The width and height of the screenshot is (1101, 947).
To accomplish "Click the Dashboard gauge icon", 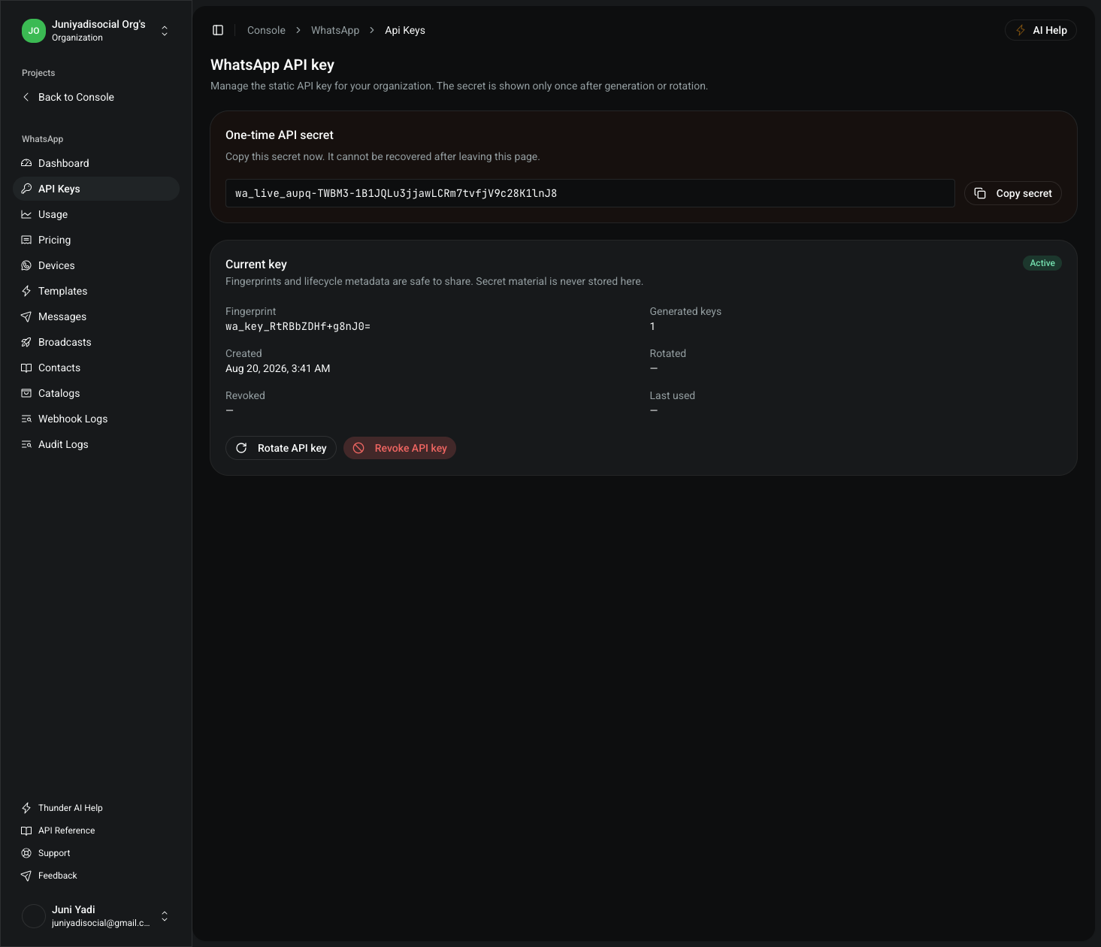I will pyautogui.click(x=26, y=163).
